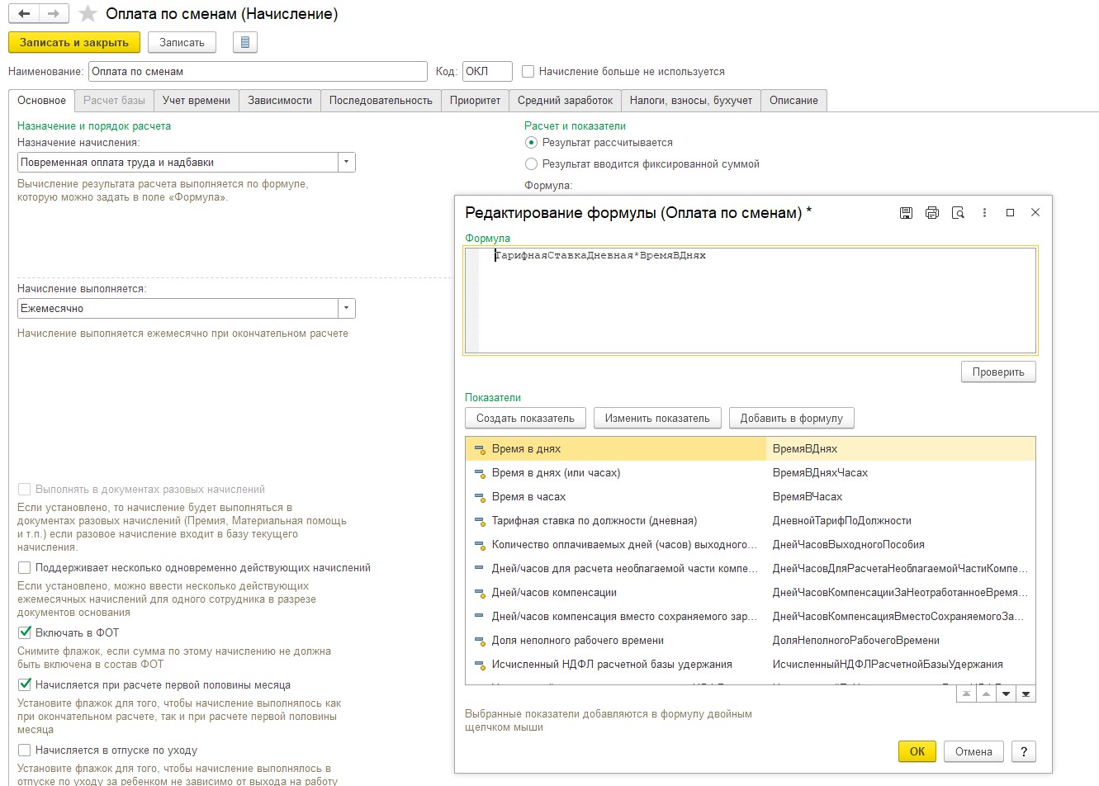This screenshot has height=786, width=1099.
Task: Expand the 'Назначение начисления' dropdown
Action: (347, 163)
